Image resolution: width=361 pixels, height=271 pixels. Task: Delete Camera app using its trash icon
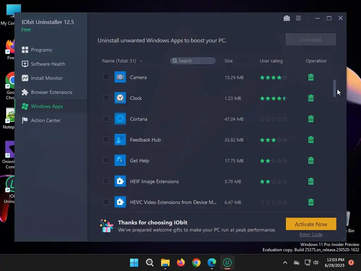coord(311,77)
